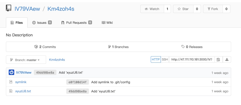The image size is (241, 105).
Task: Open commit e0f100d14f for symlink
Action: pos(78,82)
